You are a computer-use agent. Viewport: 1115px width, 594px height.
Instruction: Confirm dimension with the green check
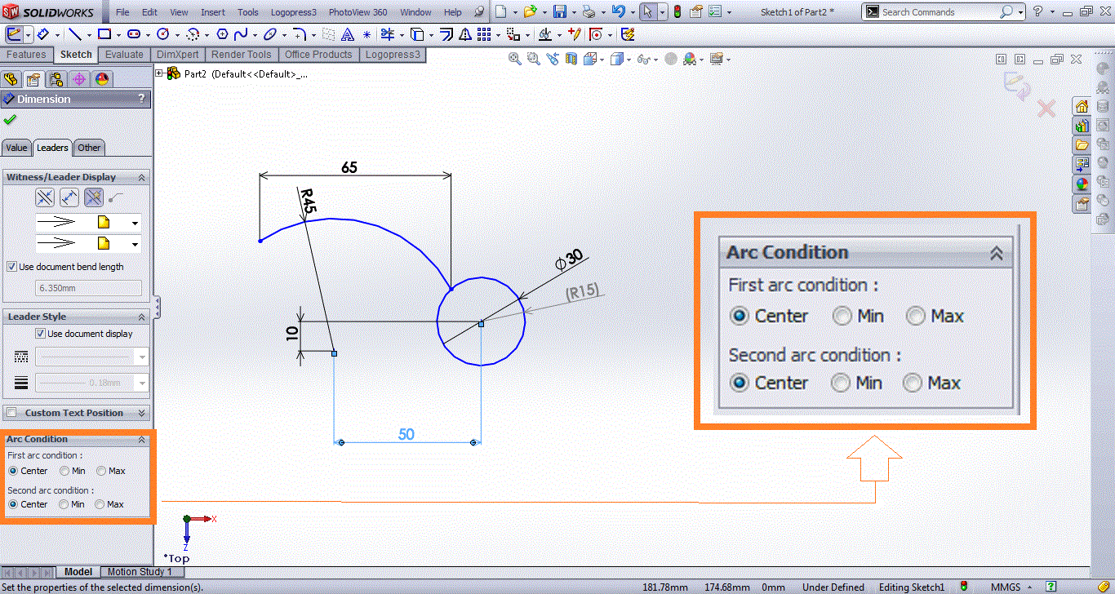tap(9, 119)
